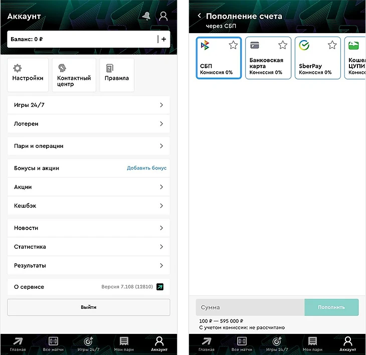Expand Новости row chevron

[161, 228]
